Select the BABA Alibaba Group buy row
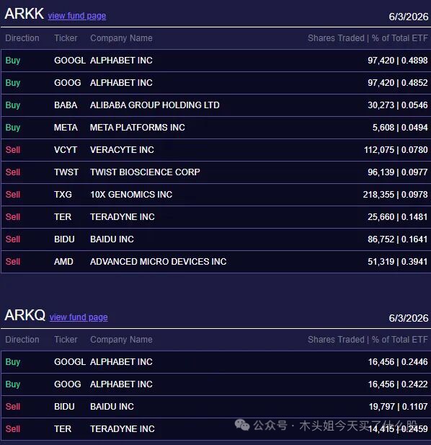Screen dimensions: 431x445 coord(216,105)
